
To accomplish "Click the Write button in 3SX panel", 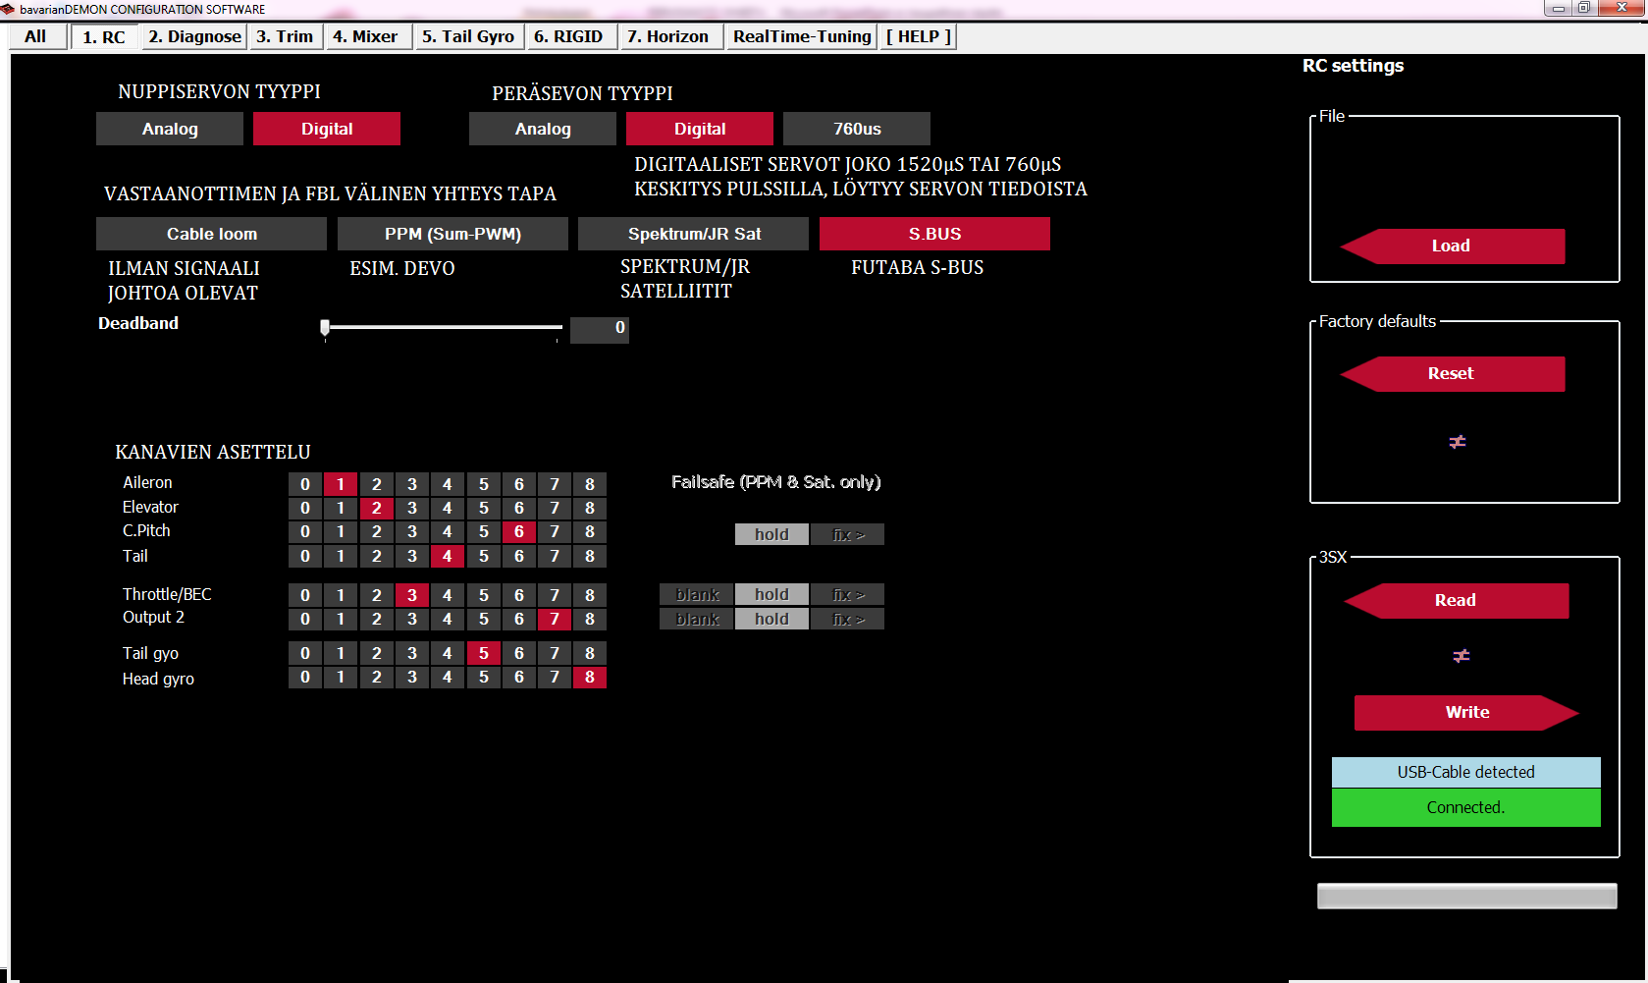I will coord(1466,713).
